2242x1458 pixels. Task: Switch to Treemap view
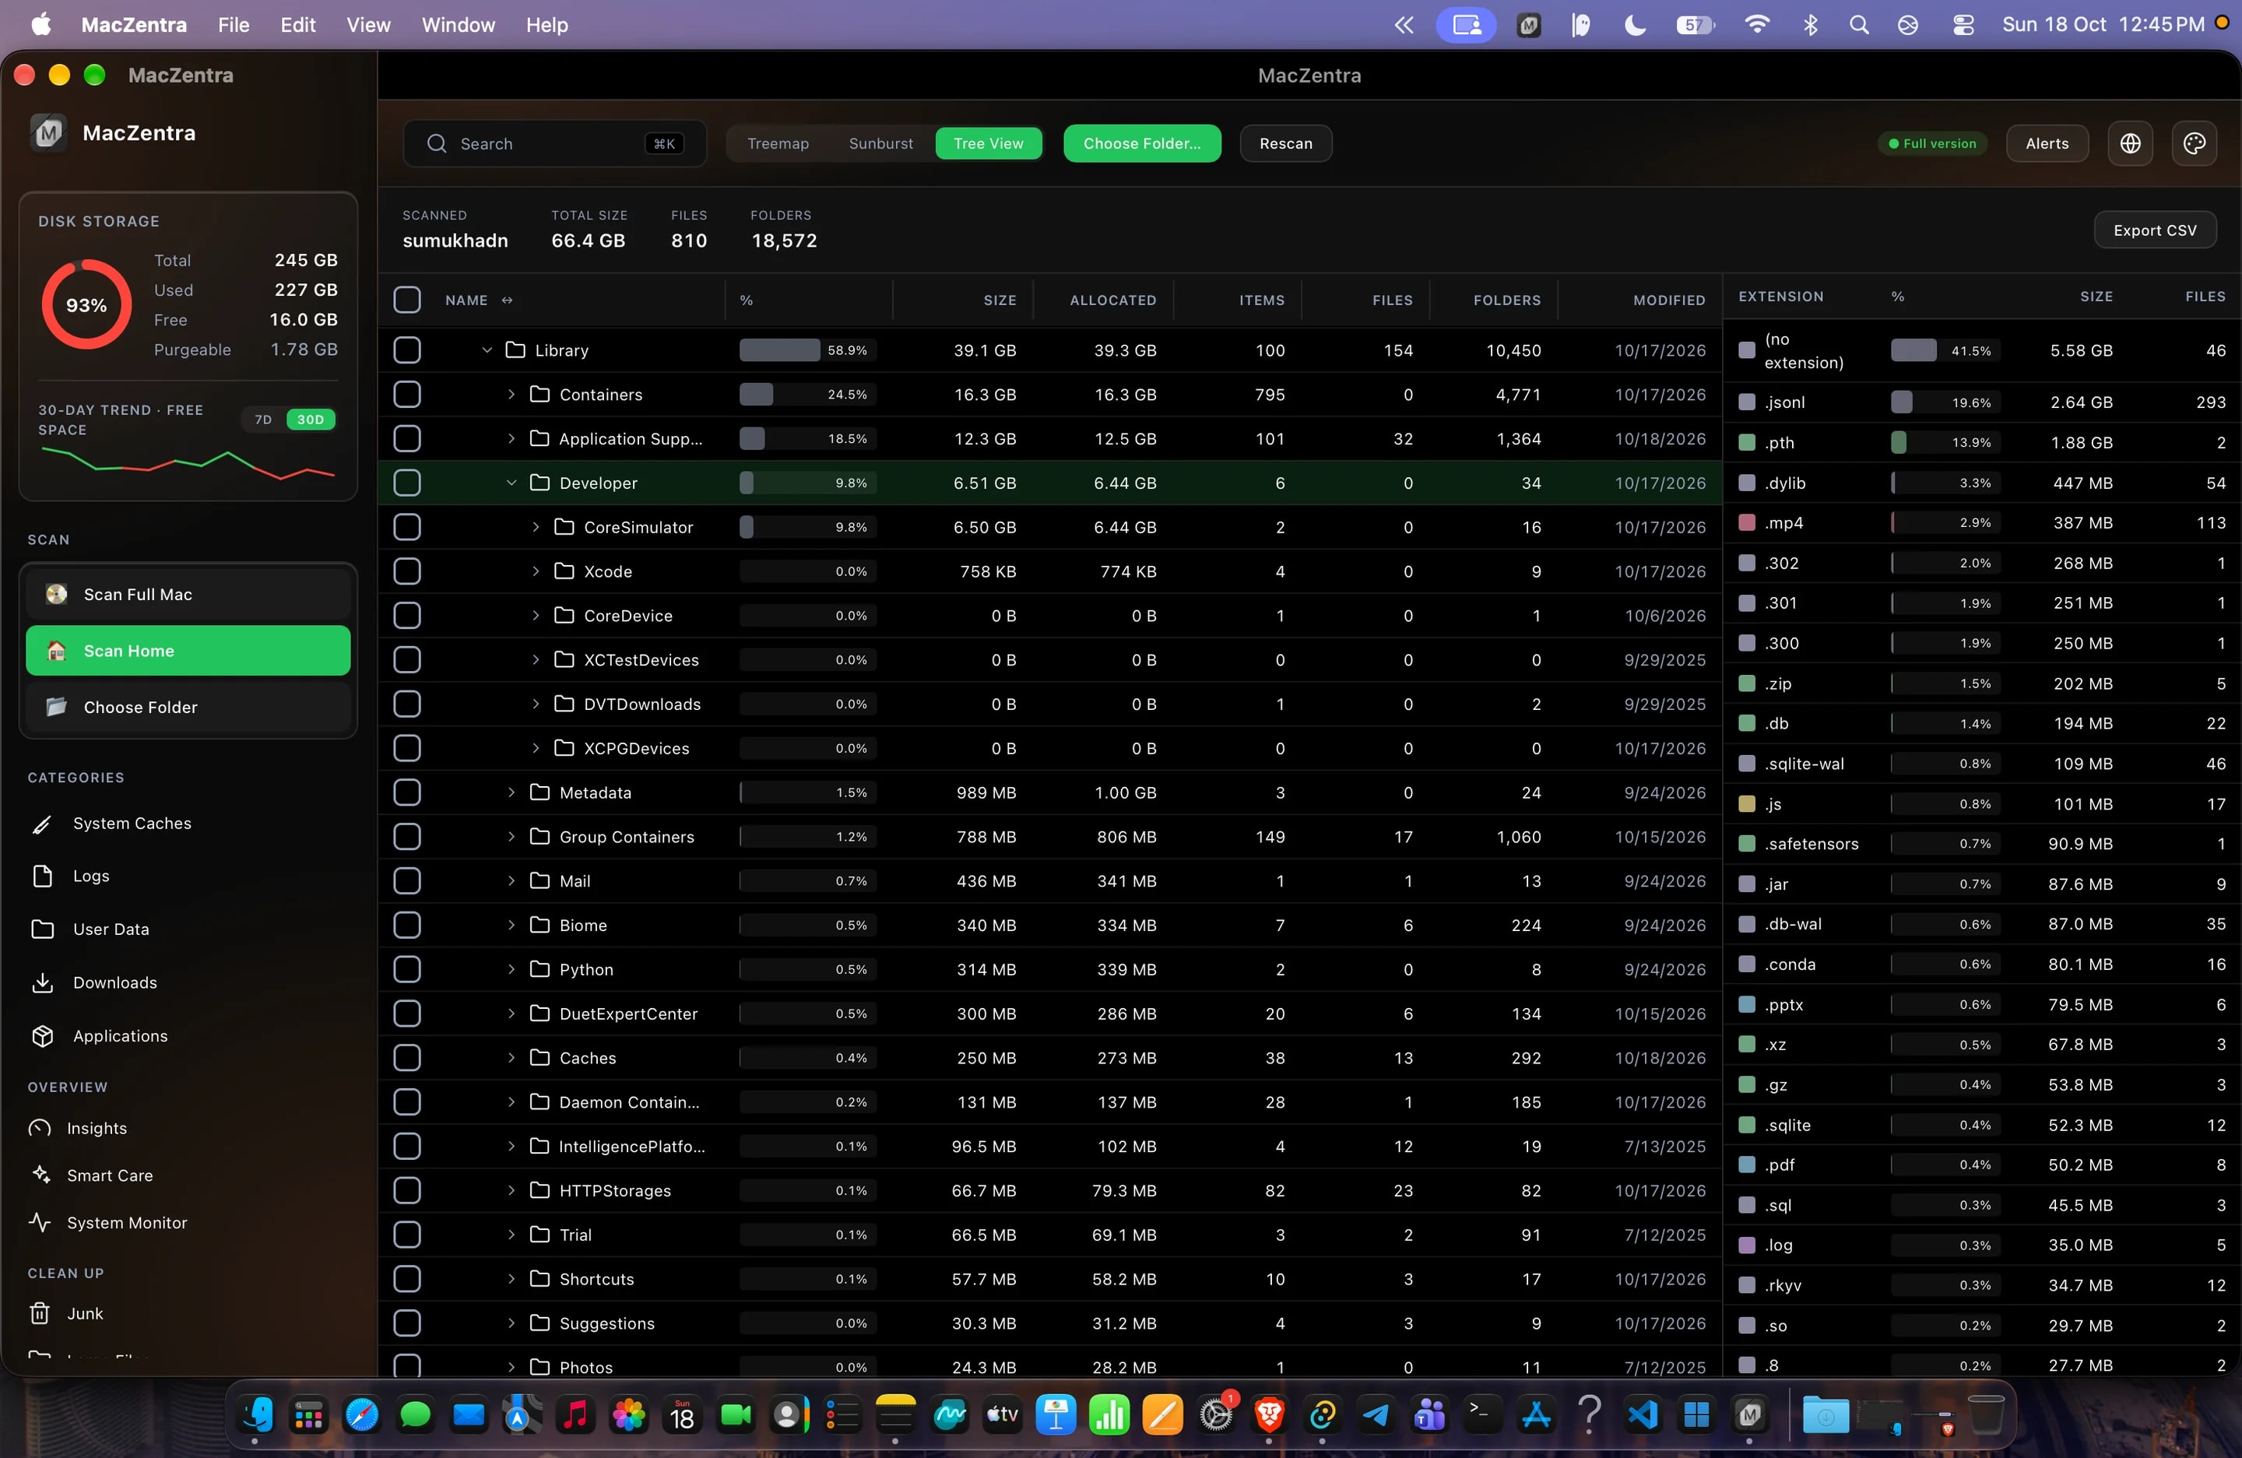(x=777, y=143)
